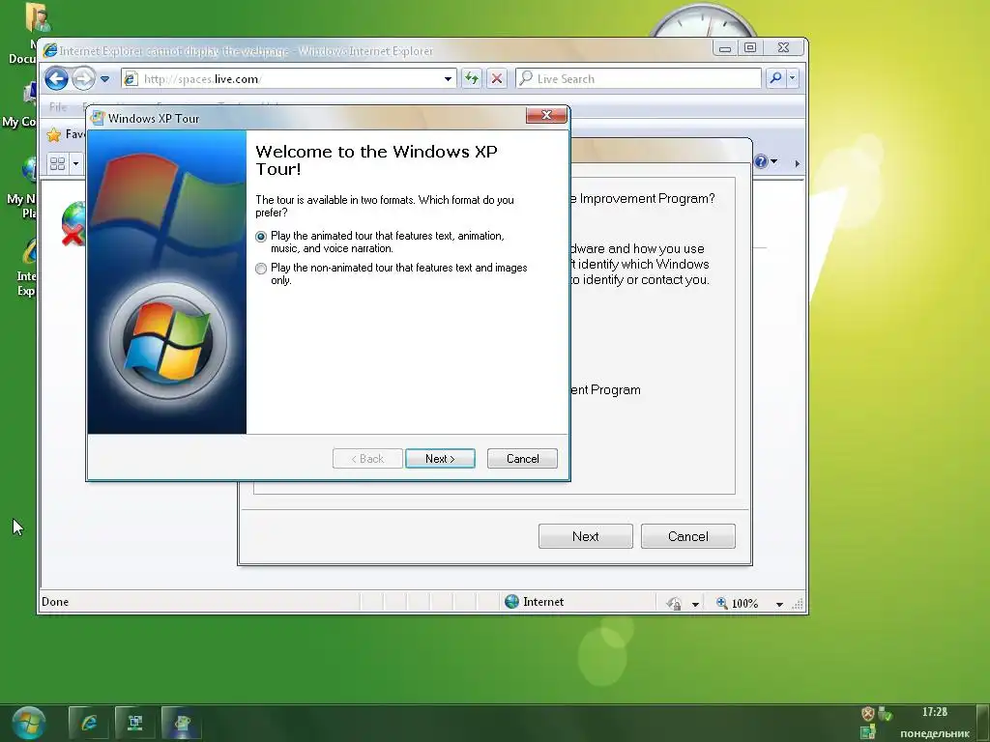Click Cancel in the Windows XP Tour dialog
990x742 pixels.
coord(522,459)
